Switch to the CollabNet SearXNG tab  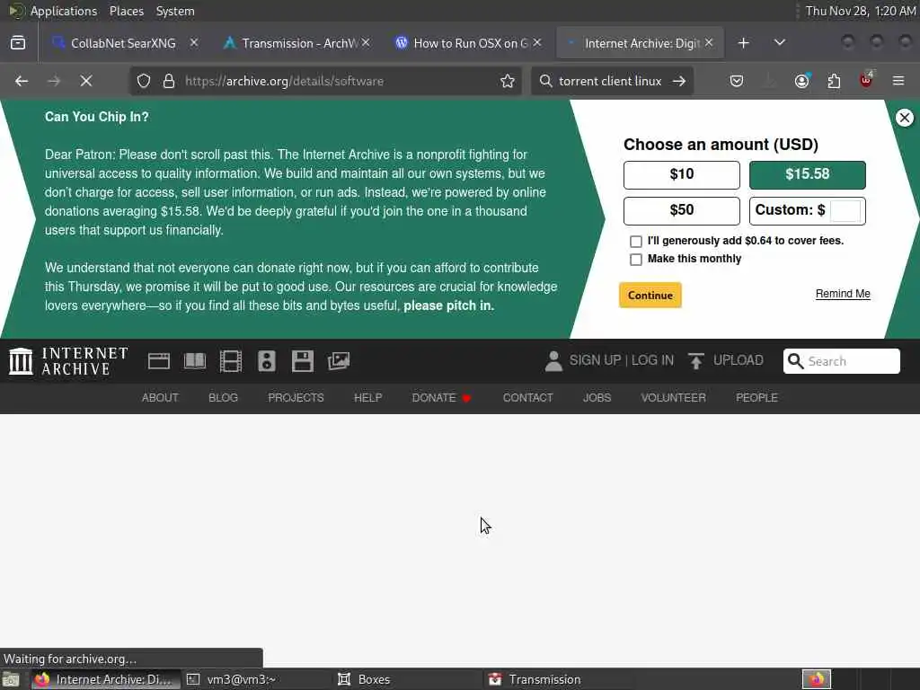[x=123, y=43]
